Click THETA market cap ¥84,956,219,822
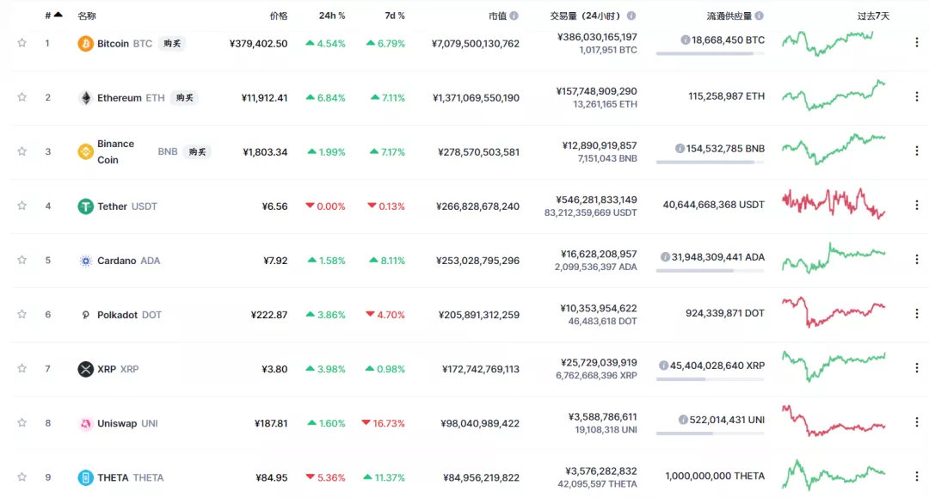Screen dimensions: 929x498 click(x=481, y=477)
